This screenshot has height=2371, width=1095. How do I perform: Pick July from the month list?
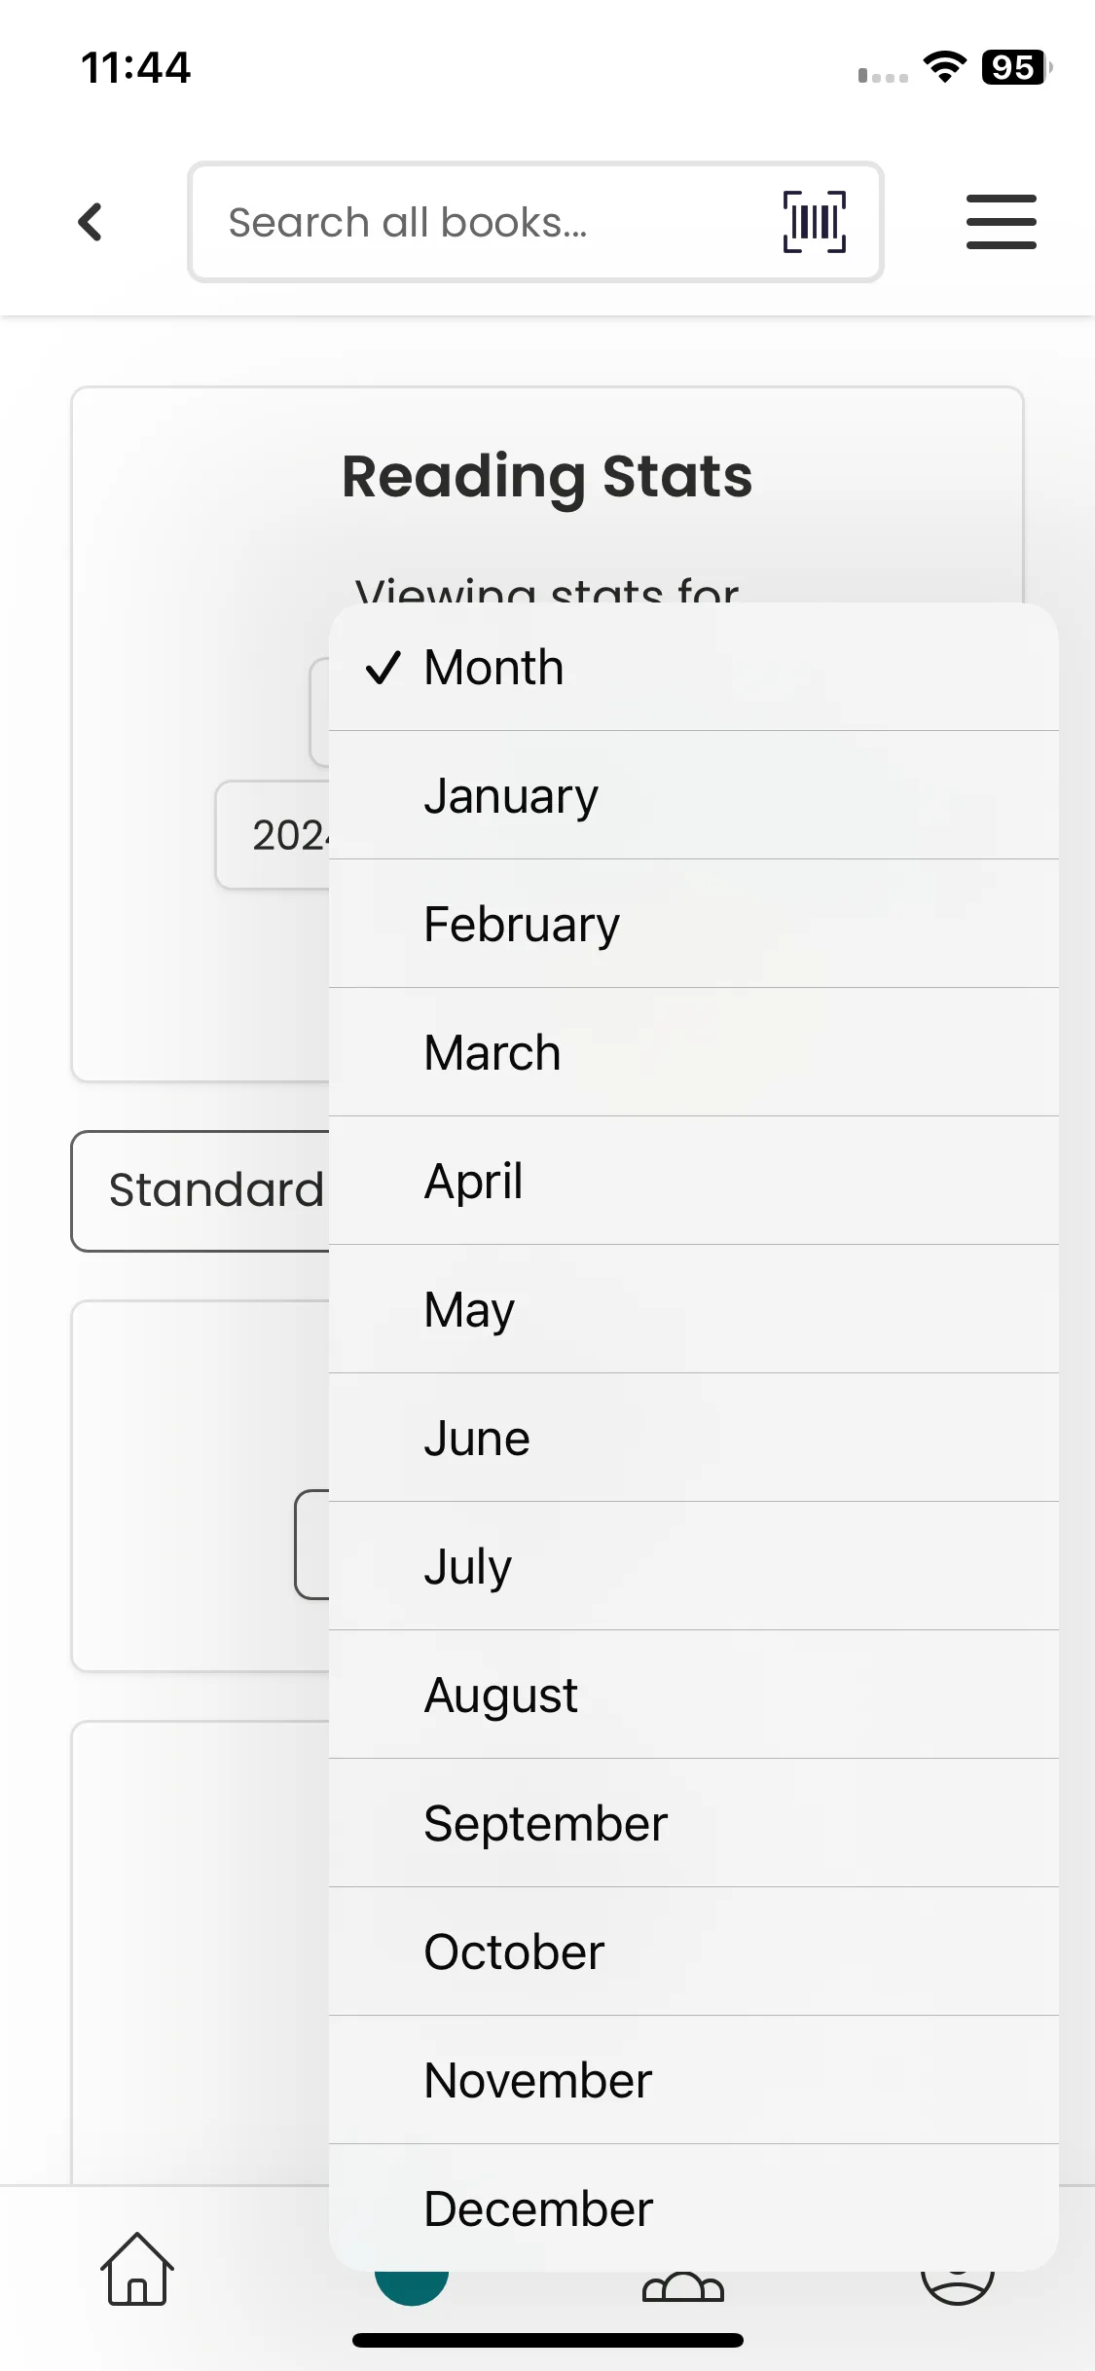click(x=693, y=1567)
